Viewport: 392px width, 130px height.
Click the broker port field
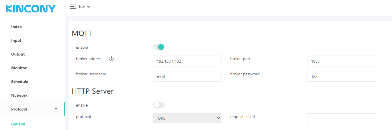click(x=341, y=61)
